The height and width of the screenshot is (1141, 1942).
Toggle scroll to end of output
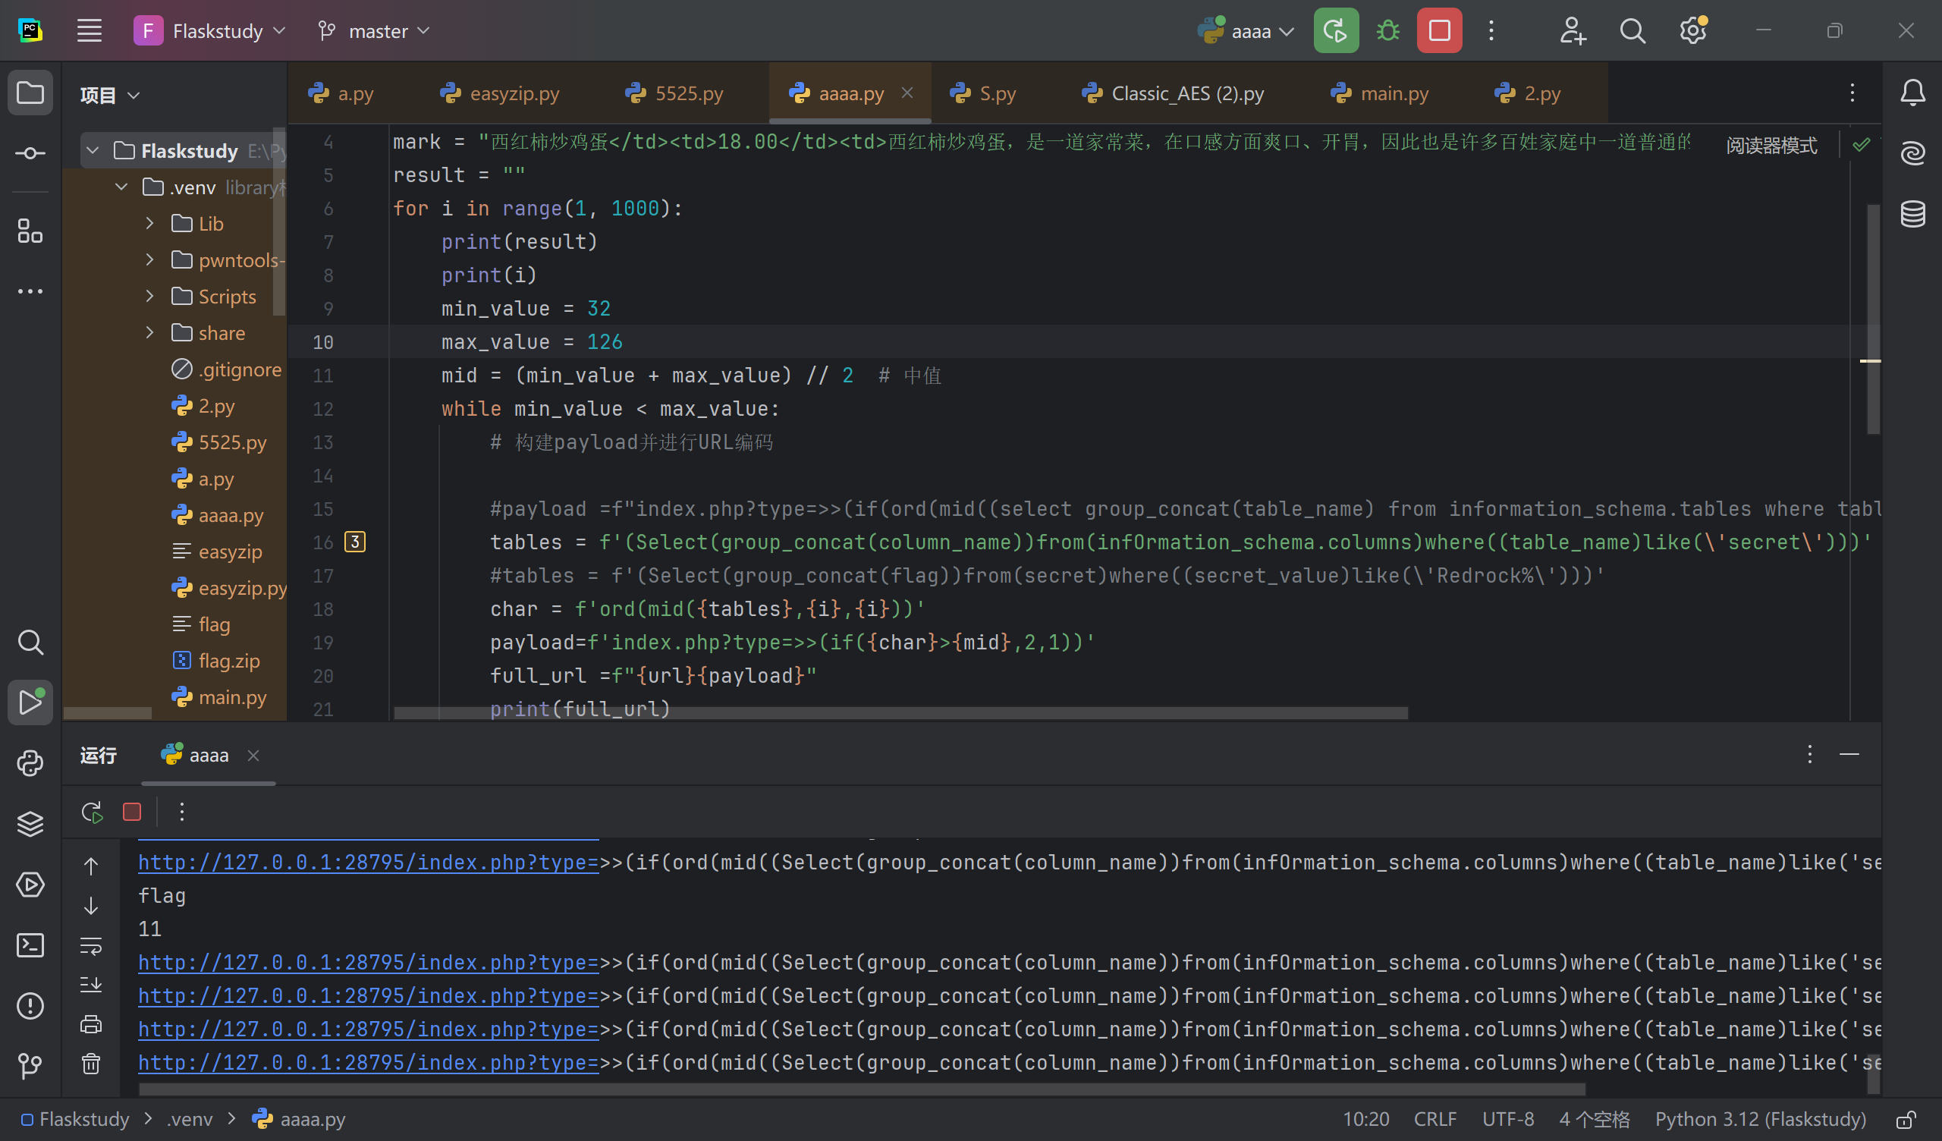coord(91,985)
